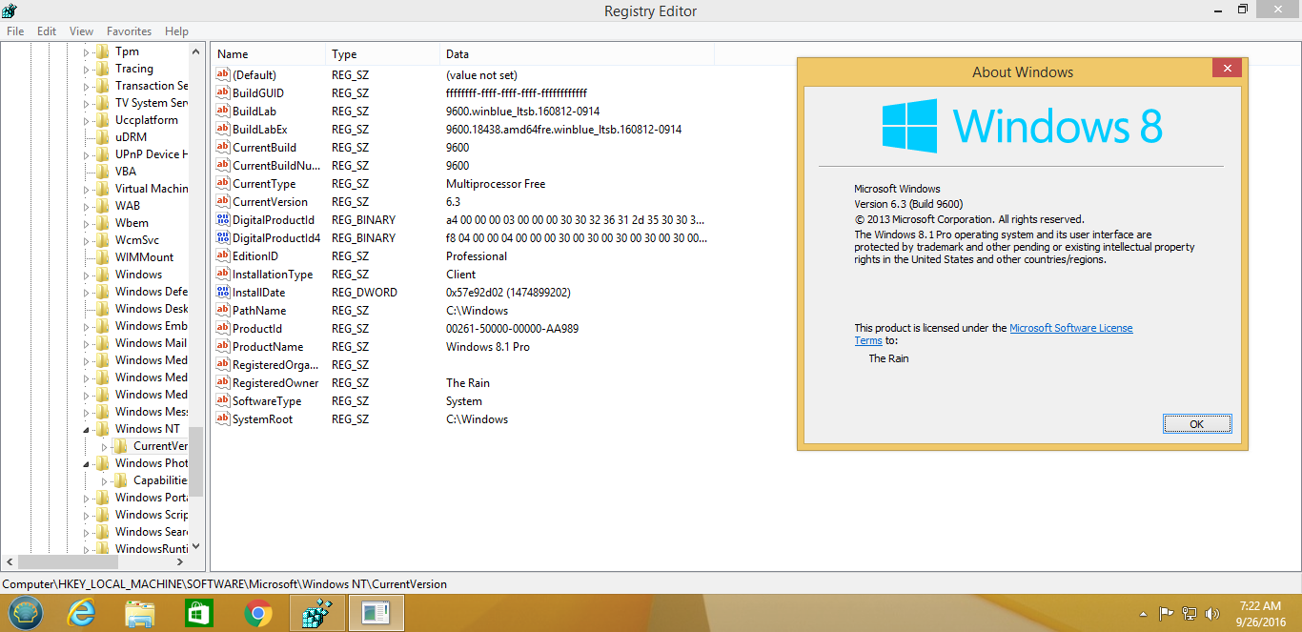1302x632 pixels.
Task: Open the taskbar clock showing 7:22 AM
Action: click(x=1259, y=613)
